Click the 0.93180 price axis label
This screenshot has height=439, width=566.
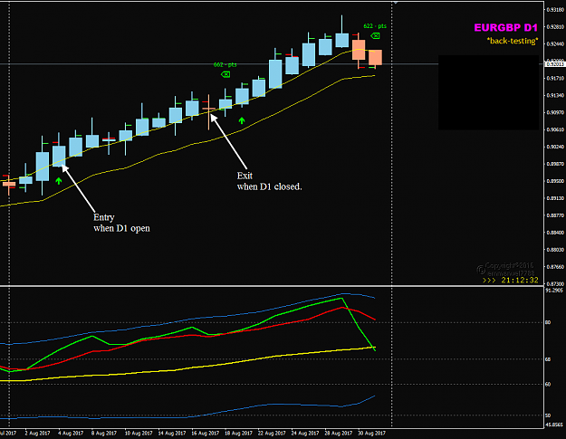click(x=555, y=9)
